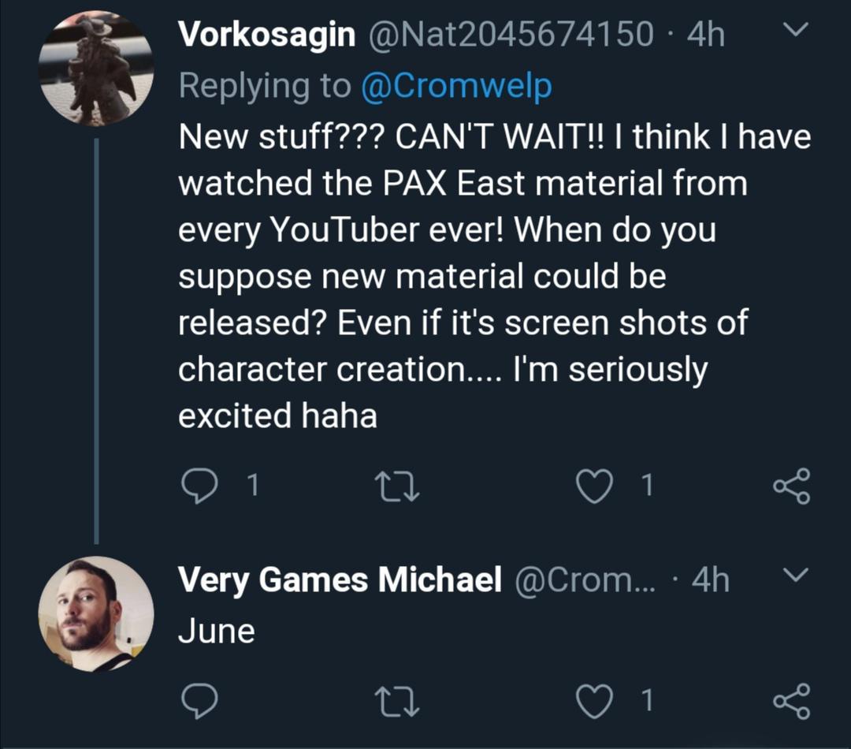Open the @Cromwelp mention link
This screenshot has height=749, width=851.
click(455, 86)
